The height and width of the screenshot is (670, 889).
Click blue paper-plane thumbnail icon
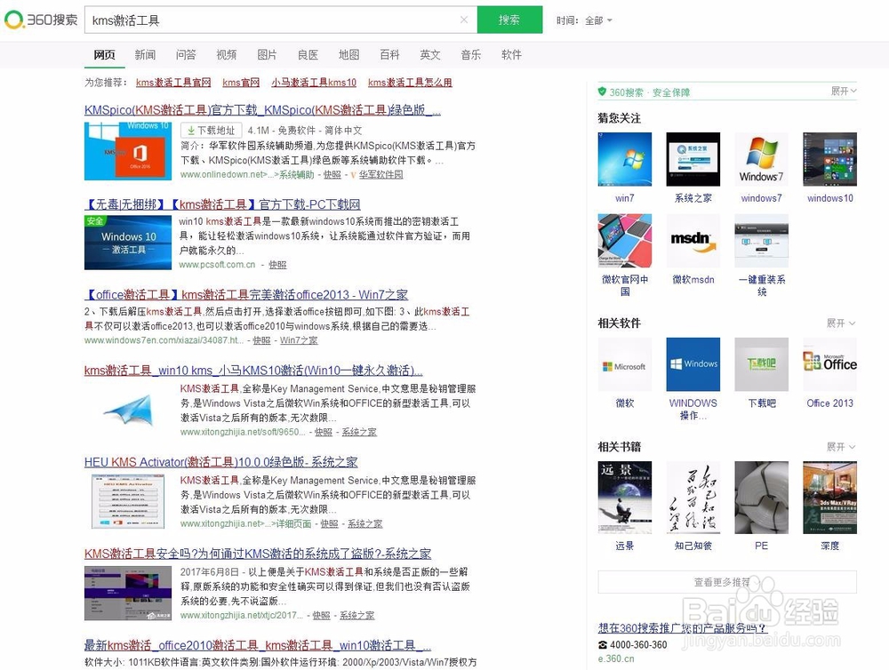point(130,411)
